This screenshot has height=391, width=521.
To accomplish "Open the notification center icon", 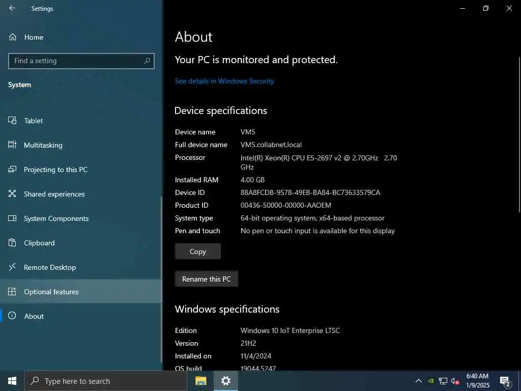I will pyautogui.click(x=505, y=381).
